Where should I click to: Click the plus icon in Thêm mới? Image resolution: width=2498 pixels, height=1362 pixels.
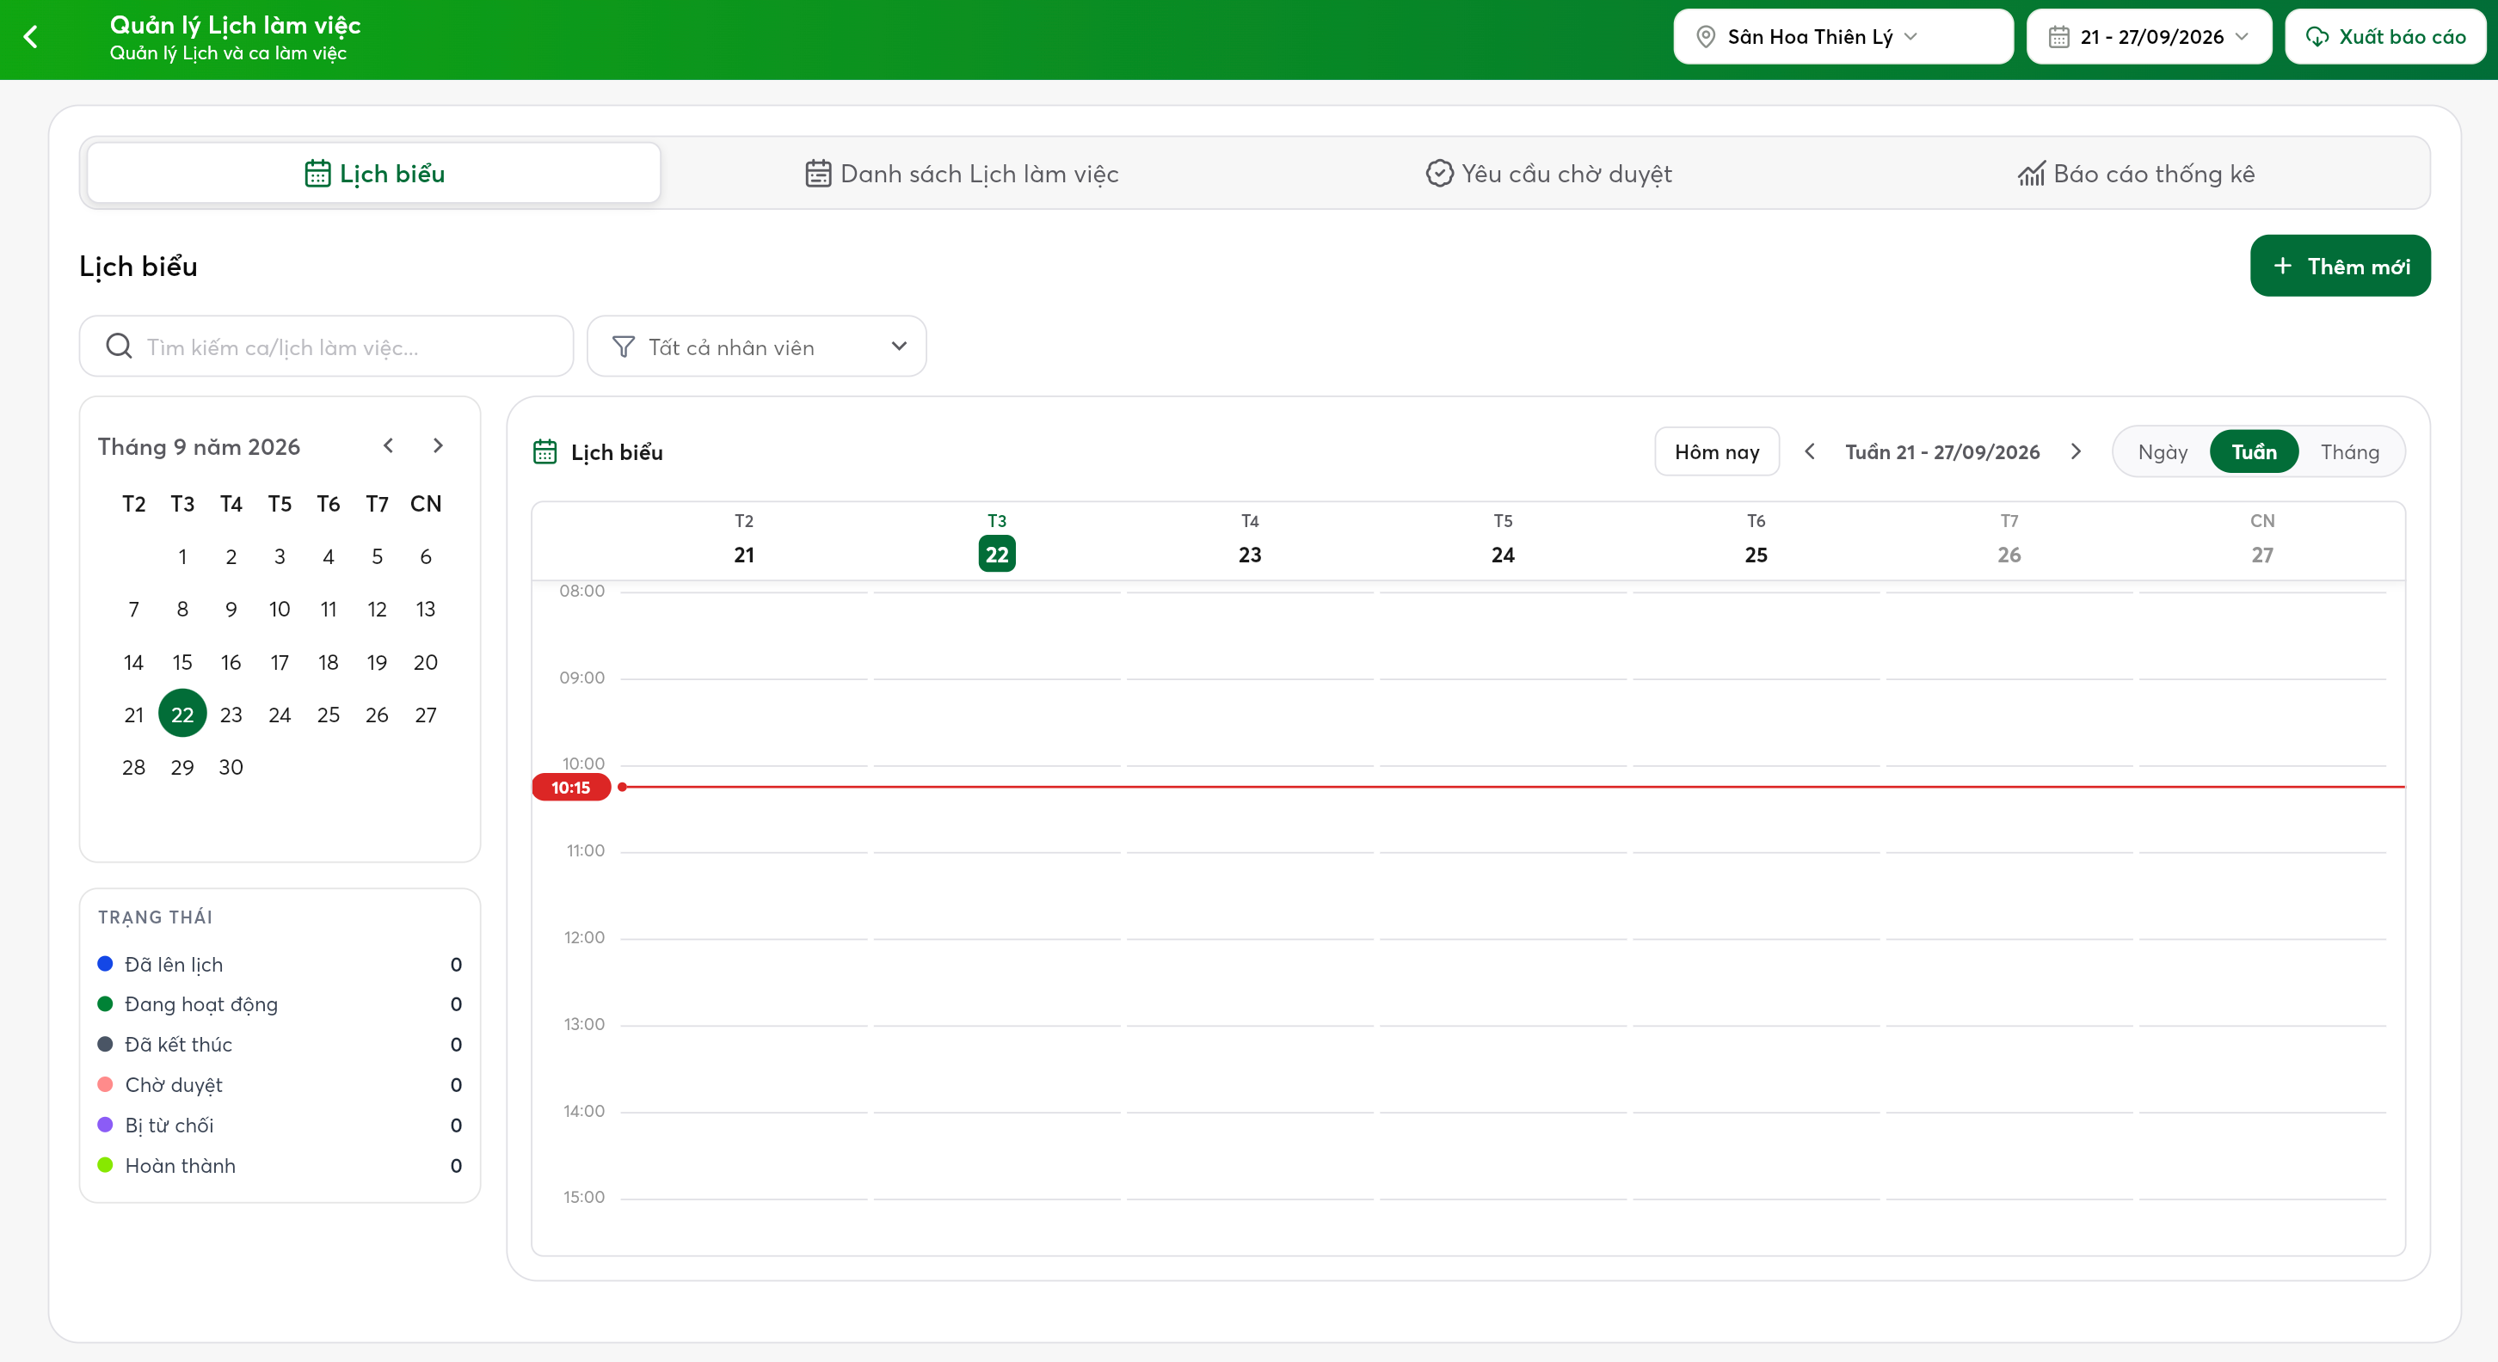pos(2283,266)
